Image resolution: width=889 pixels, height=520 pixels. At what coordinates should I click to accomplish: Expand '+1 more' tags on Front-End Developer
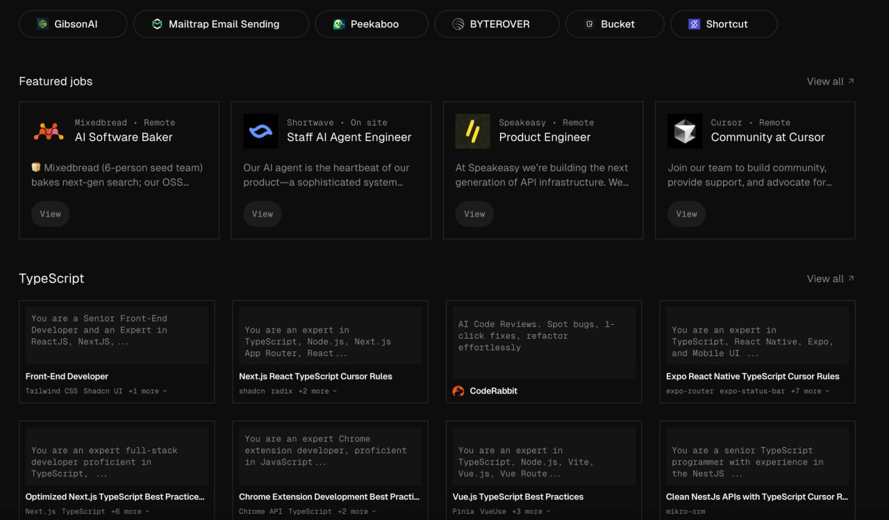point(147,392)
